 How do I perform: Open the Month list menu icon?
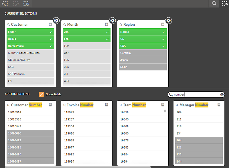click(x=106, y=24)
